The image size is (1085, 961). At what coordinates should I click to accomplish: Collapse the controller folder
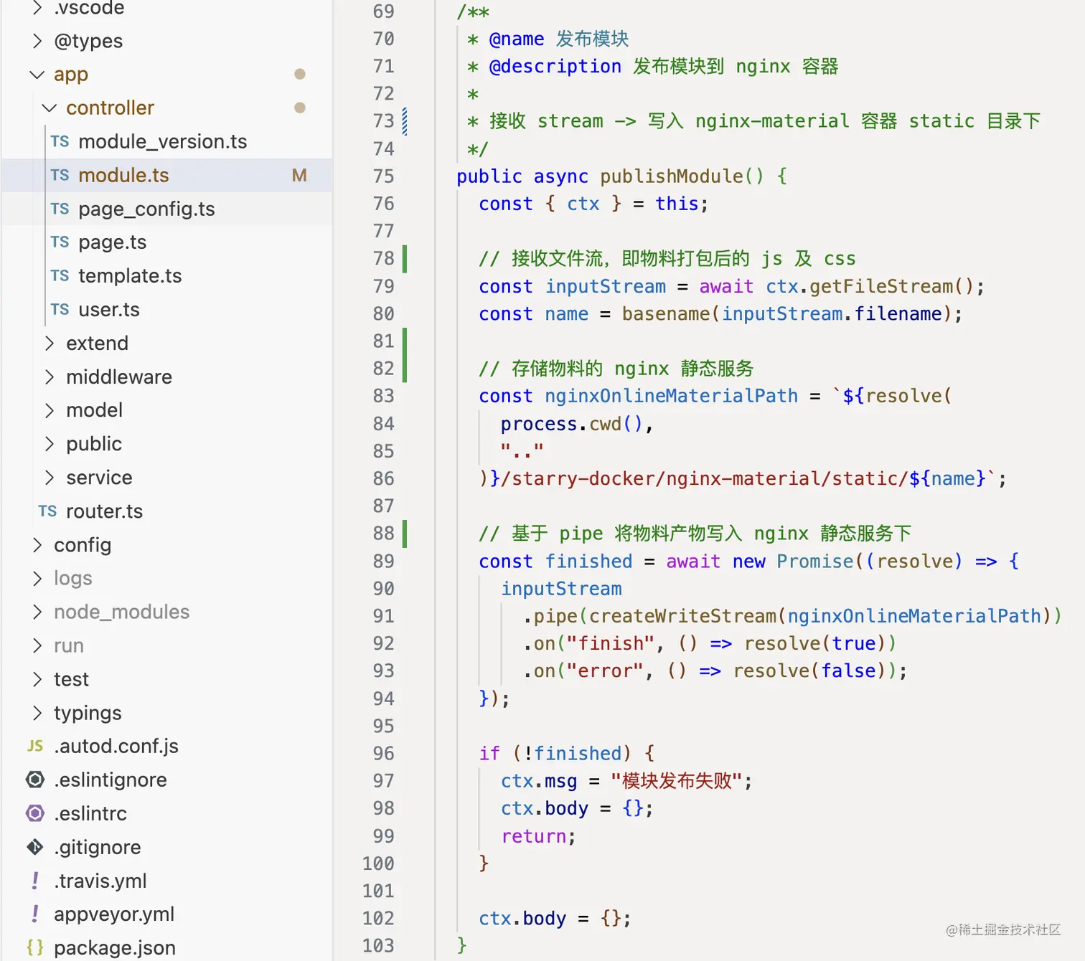coord(50,108)
